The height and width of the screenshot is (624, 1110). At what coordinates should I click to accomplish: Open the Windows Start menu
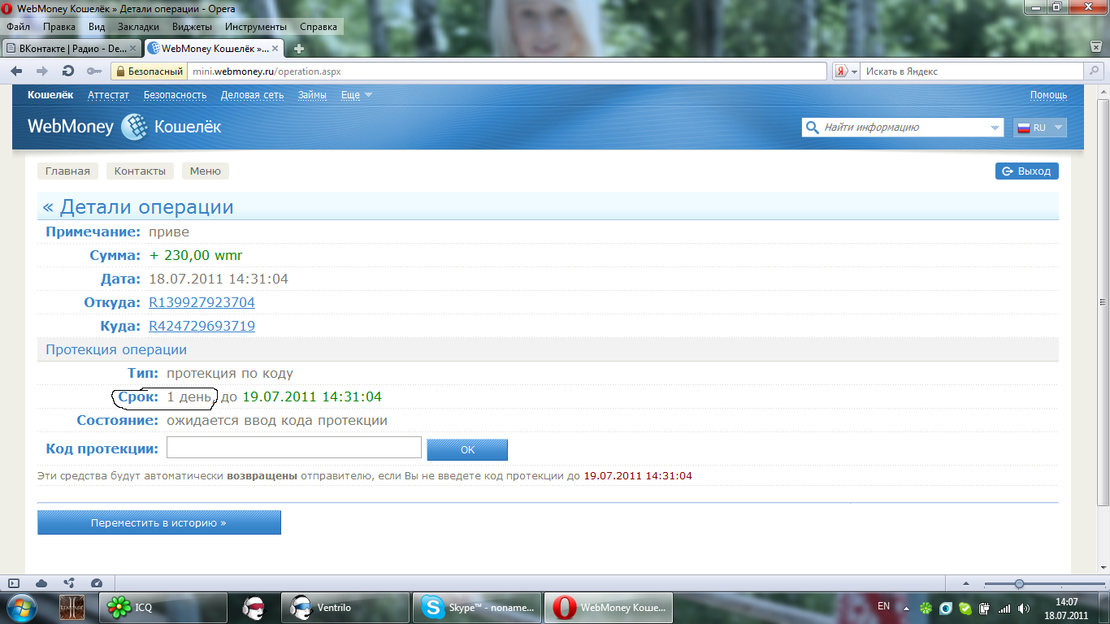pos(20,608)
